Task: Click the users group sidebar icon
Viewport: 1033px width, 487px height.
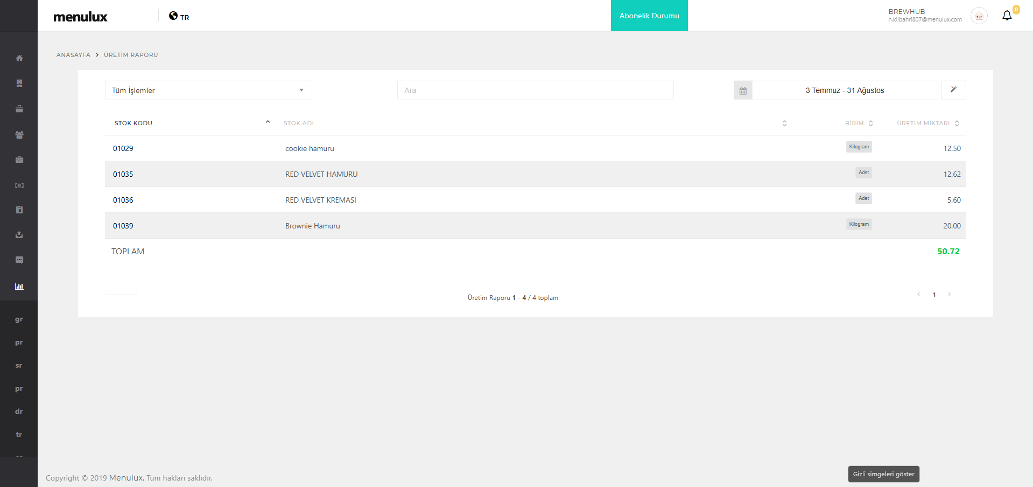Action: click(x=19, y=135)
